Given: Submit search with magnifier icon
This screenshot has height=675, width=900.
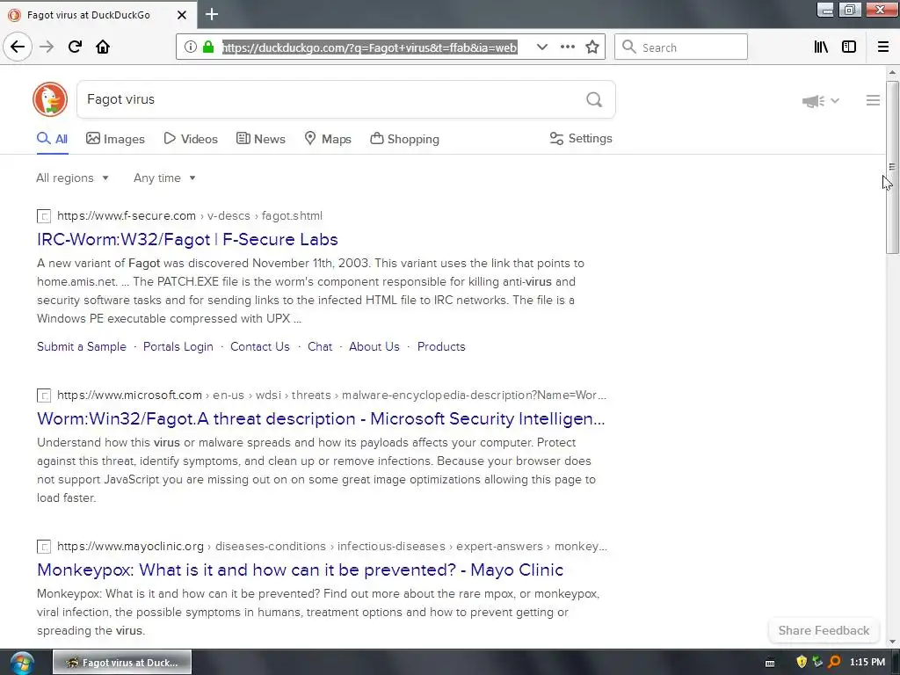Looking at the screenshot, I should point(594,100).
